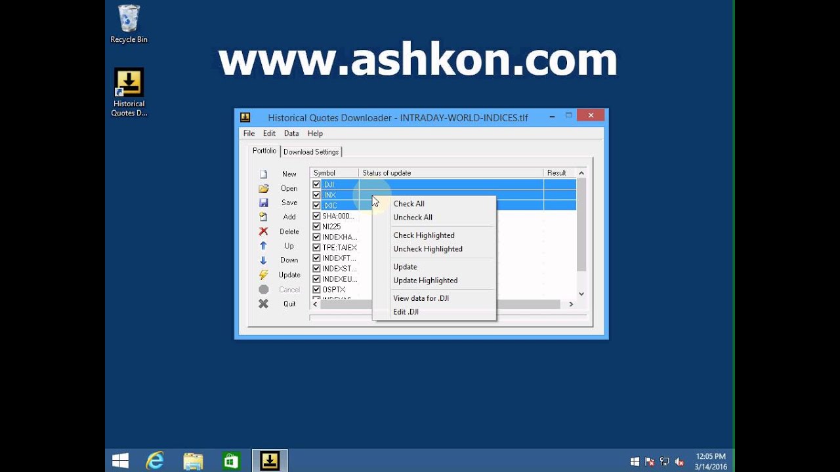840x472 pixels.
Task: Open the Edit menu in the menu bar
Action: [x=269, y=134]
